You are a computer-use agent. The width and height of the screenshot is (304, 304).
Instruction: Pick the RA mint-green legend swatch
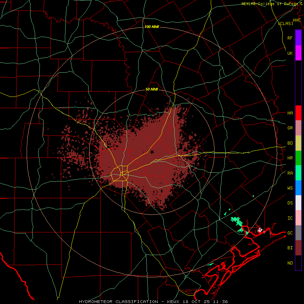[298, 173]
